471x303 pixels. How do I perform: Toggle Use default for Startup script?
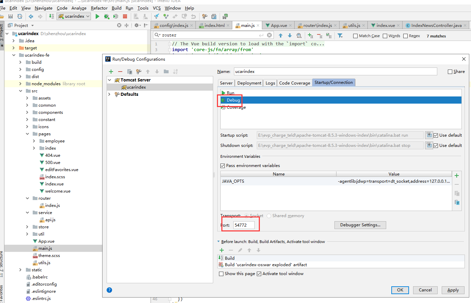[x=436, y=135]
